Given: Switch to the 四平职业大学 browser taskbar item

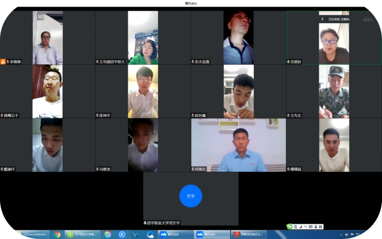Looking at the screenshot, I should click(82, 234).
